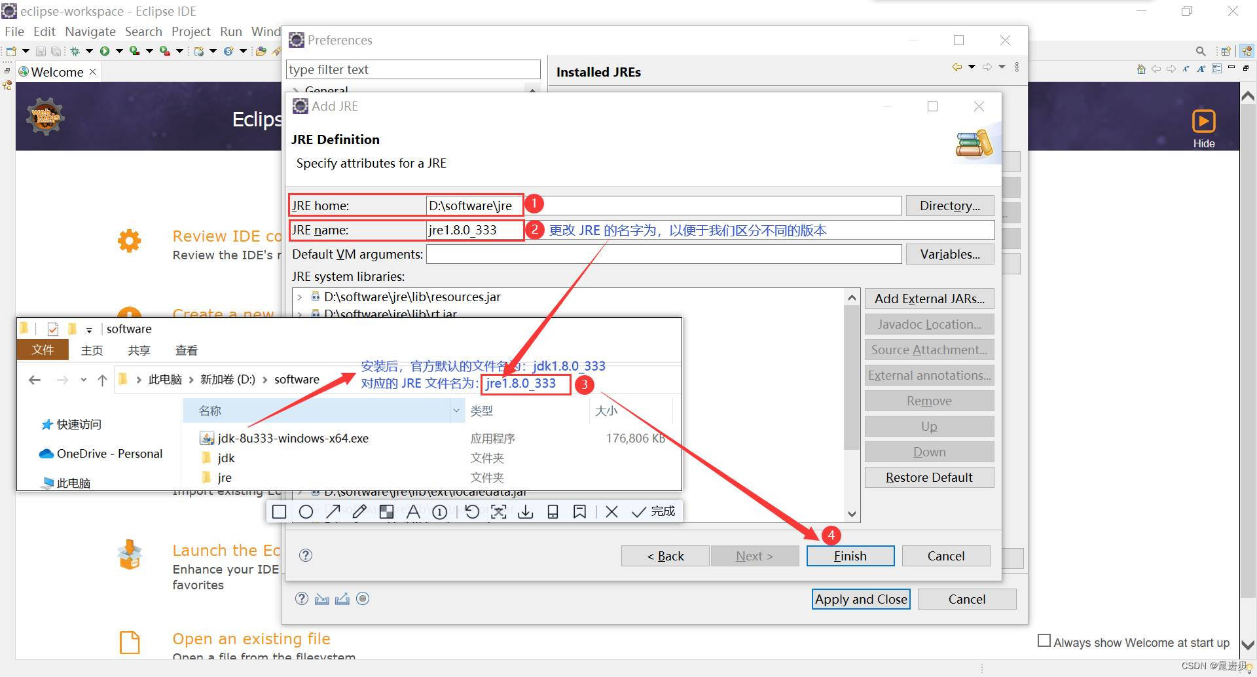Open the Coverage dropdown arrow
Viewport: 1257px width, 677px height.
(x=149, y=51)
